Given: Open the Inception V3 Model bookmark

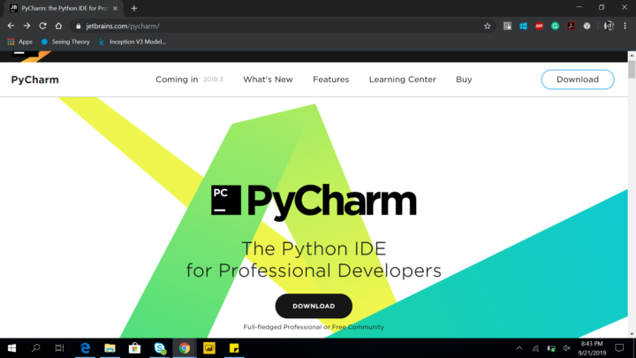Looking at the screenshot, I should coord(132,42).
